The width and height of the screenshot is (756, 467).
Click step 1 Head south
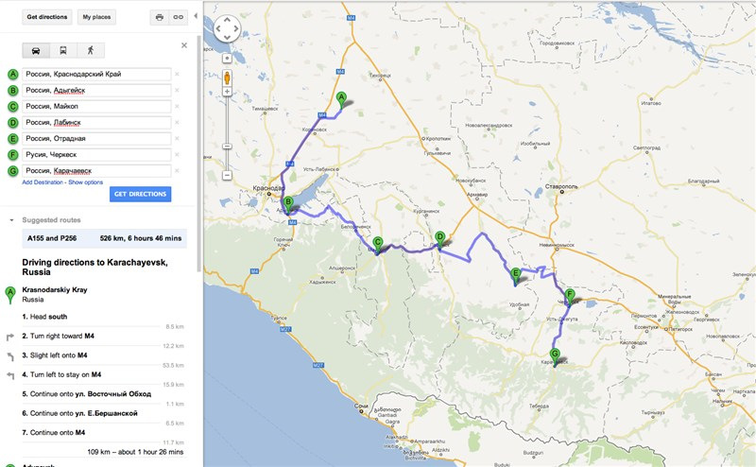pos(44,317)
